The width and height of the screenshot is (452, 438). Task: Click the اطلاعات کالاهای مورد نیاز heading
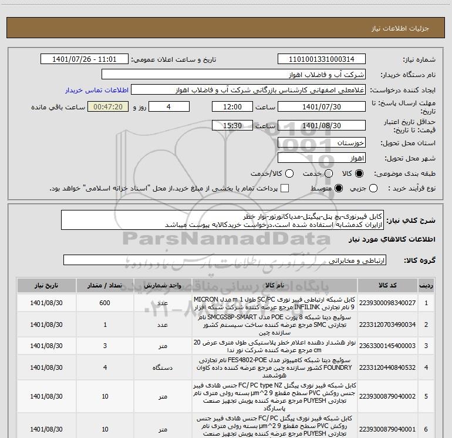tap(392, 239)
